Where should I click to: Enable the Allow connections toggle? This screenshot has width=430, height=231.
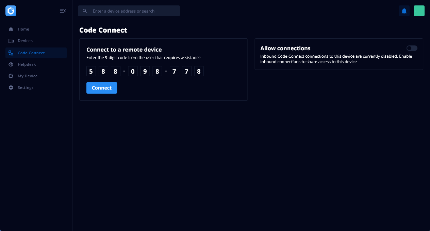pos(412,48)
